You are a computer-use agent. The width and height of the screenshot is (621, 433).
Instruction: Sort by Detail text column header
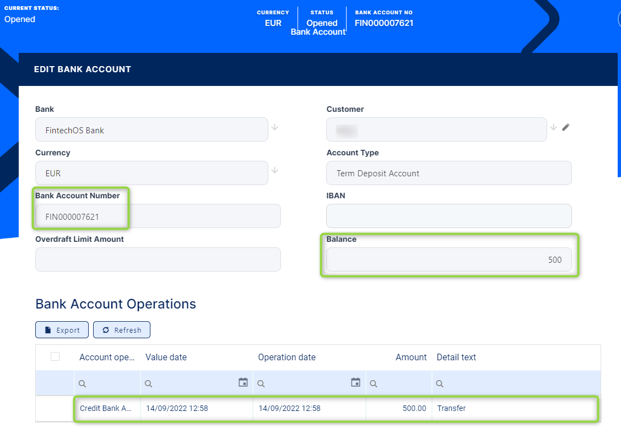[456, 357]
